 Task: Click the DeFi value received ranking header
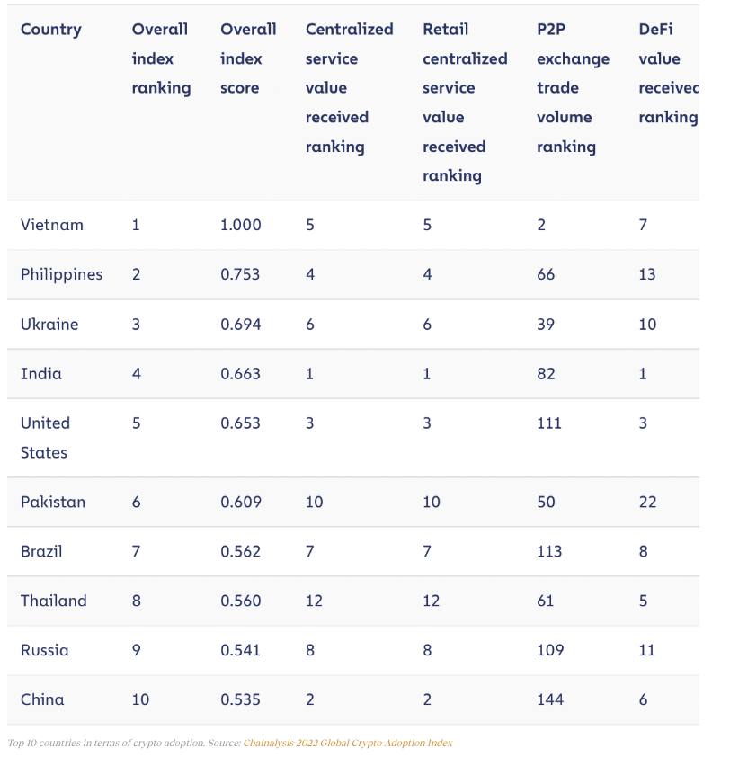(668, 73)
